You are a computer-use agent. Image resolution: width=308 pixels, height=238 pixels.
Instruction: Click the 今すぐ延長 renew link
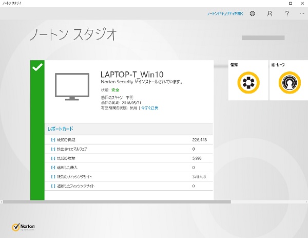150,108
